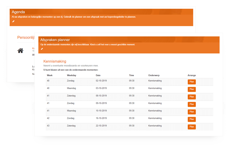The height and width of the screenshot is (147, 227).
Task: Click the house icon in Agenda window
Action: [x=20, y=51]
